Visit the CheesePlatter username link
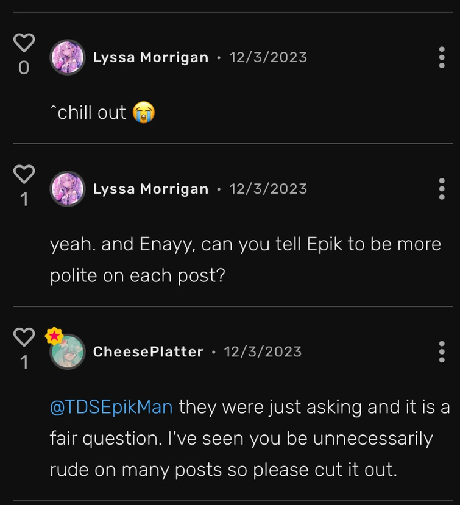This screenshot has height=505, width=460. pos(148,351)
